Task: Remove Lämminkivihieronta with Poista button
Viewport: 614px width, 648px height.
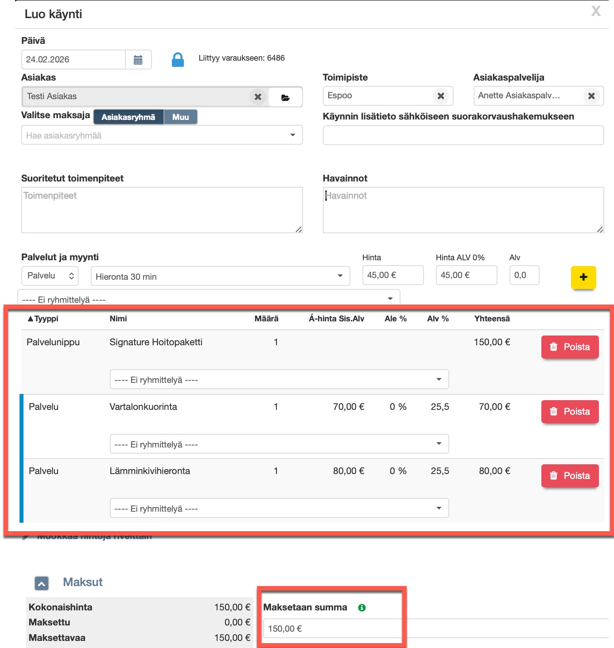Action: click(570, 476)
